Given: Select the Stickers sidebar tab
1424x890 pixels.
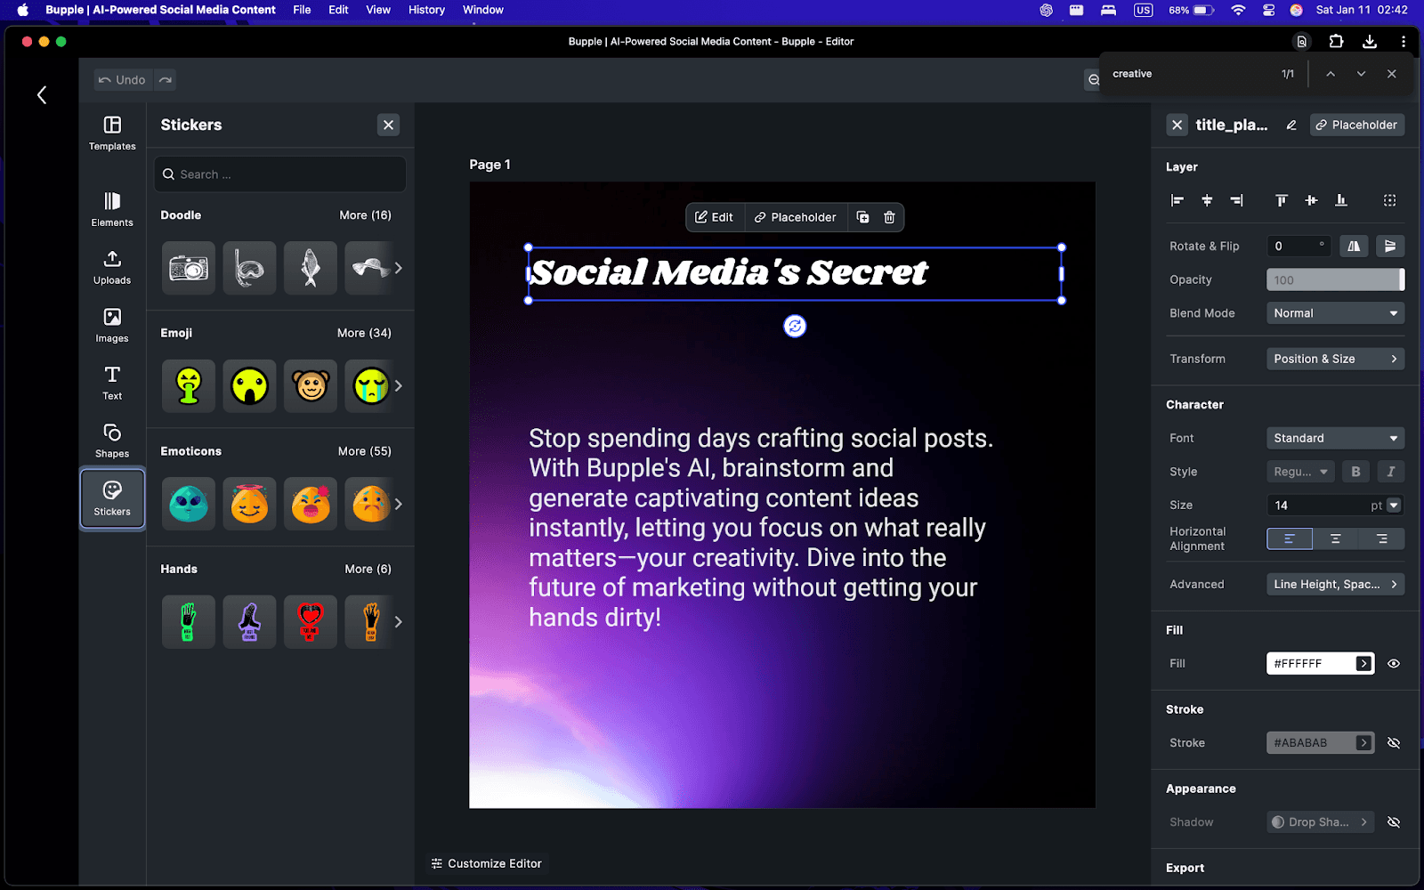Looking at the screenshot, I should tap(112, 498).
